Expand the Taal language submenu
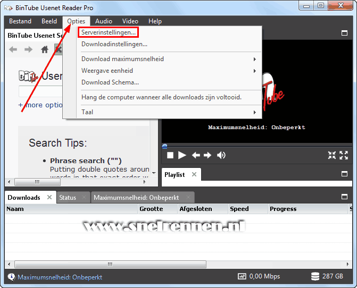 pos(169,112)
